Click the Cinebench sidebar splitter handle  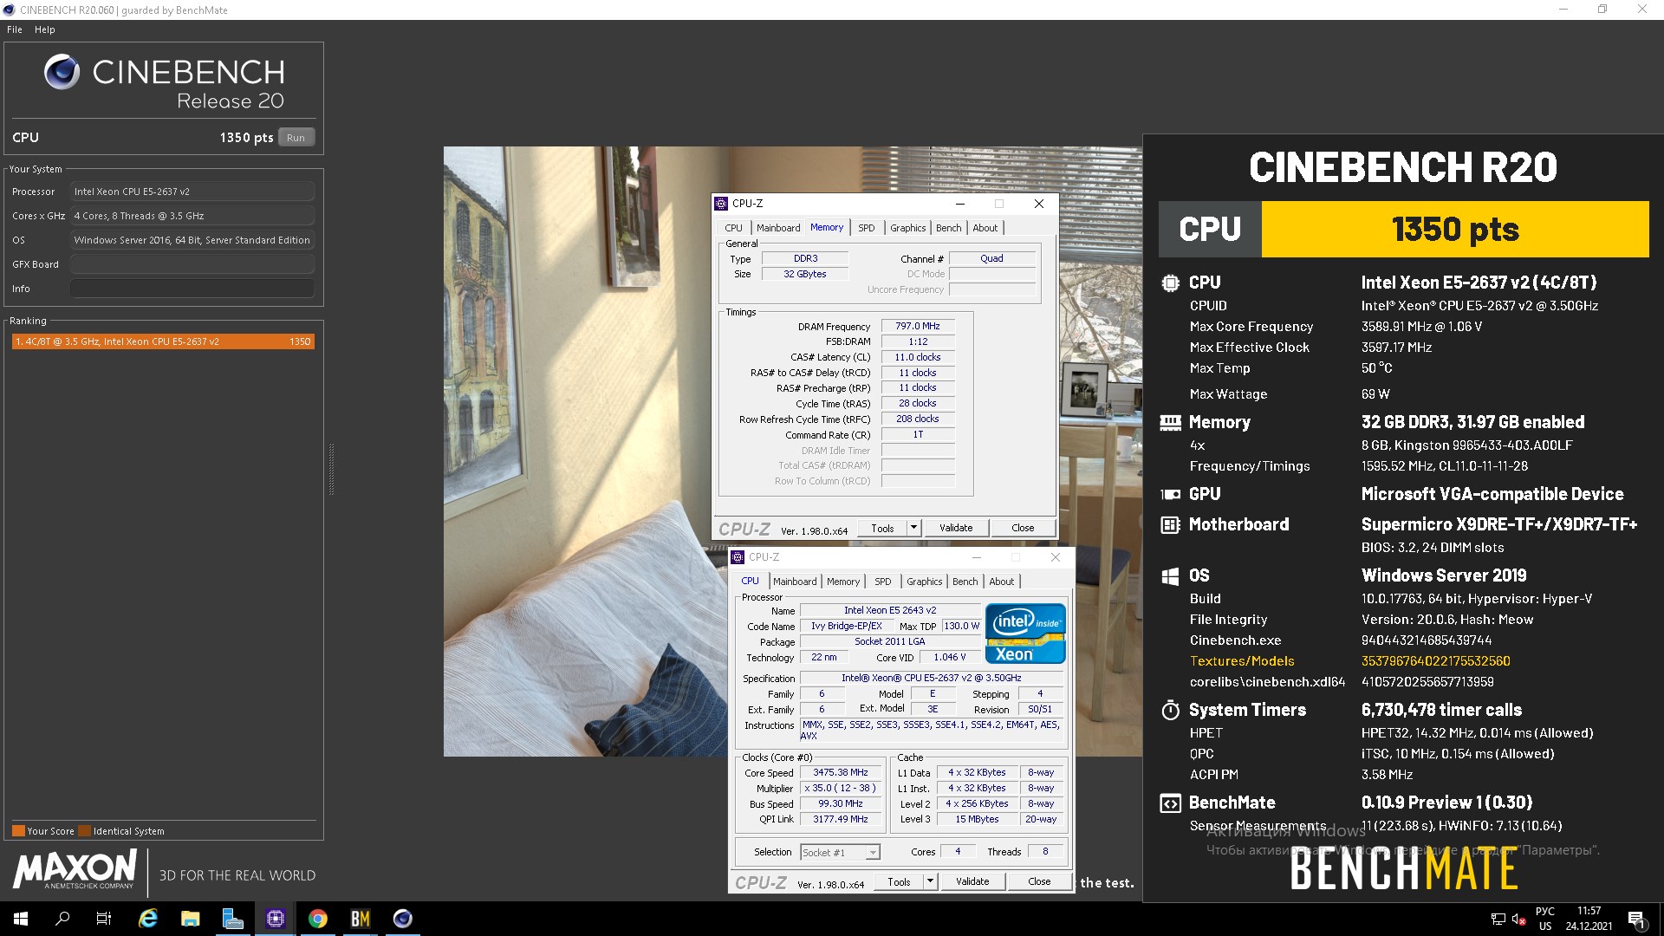331,469
